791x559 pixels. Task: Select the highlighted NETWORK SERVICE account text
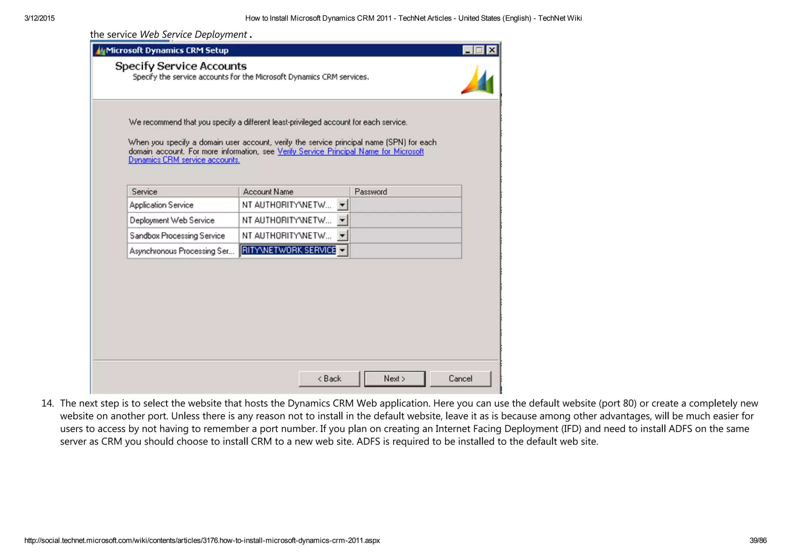289,251
